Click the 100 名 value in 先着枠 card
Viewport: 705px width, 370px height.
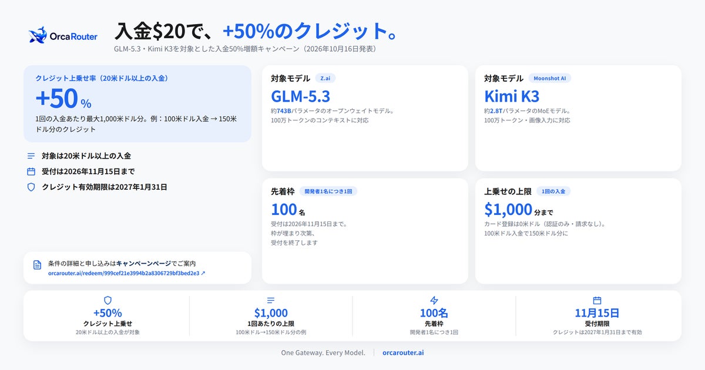(x=288, y=209)
